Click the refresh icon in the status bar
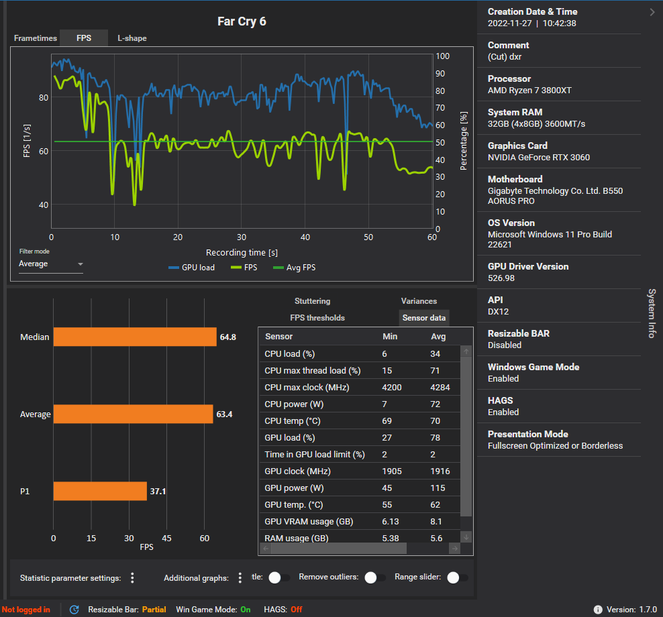 [74, 610]
